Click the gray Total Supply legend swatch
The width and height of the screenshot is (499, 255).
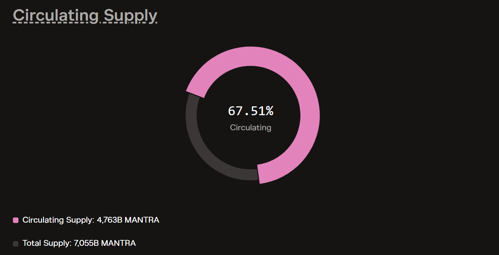pos(16,243)
